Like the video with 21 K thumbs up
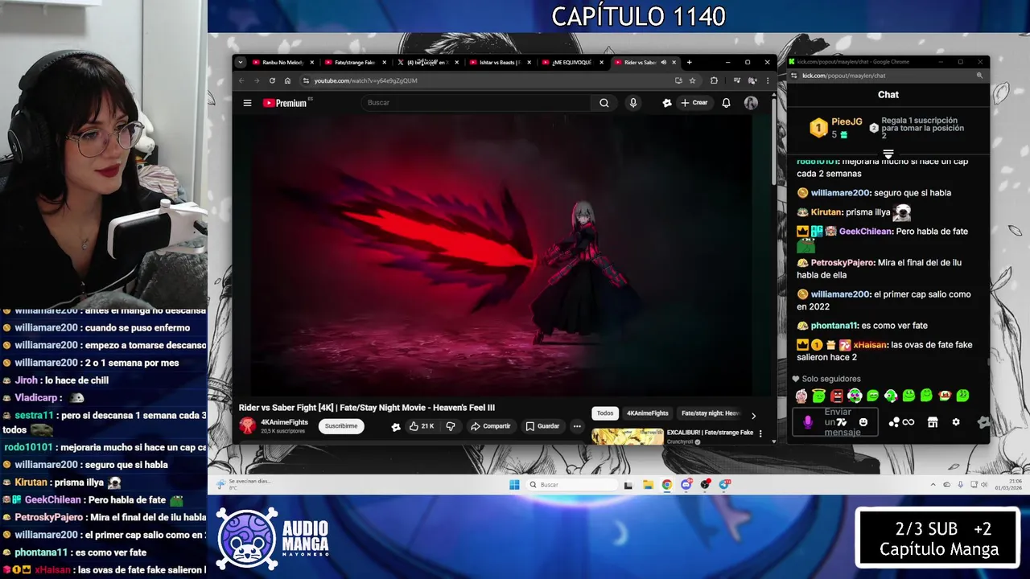 pyautogui.click(x=422, y=426)
